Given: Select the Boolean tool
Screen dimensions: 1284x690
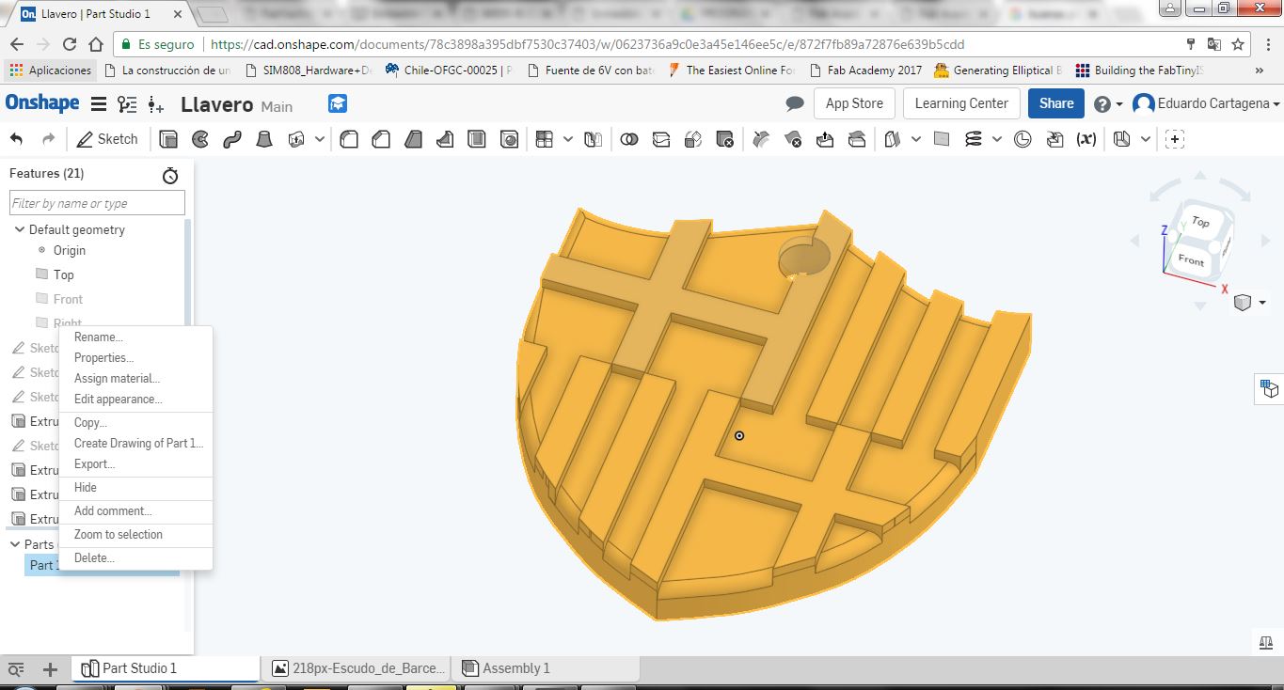Looking at the screenshot, I should (629, 139).
